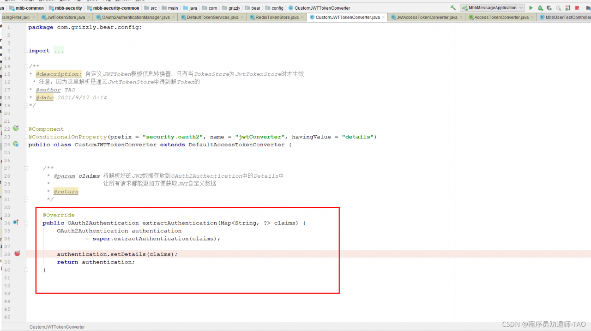Click the class name CustomJWTTokenConverter in line 24

point(115,144)
